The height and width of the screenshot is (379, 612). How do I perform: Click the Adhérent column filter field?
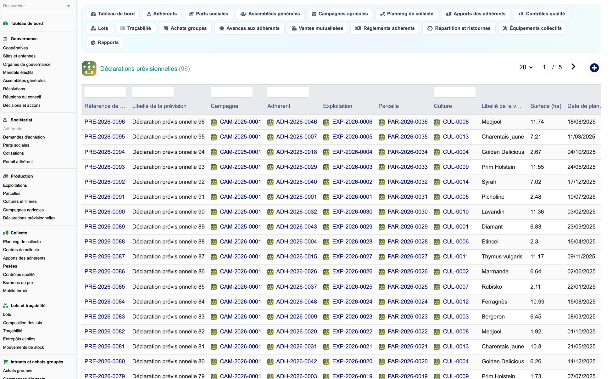click(x=288, y=92)
